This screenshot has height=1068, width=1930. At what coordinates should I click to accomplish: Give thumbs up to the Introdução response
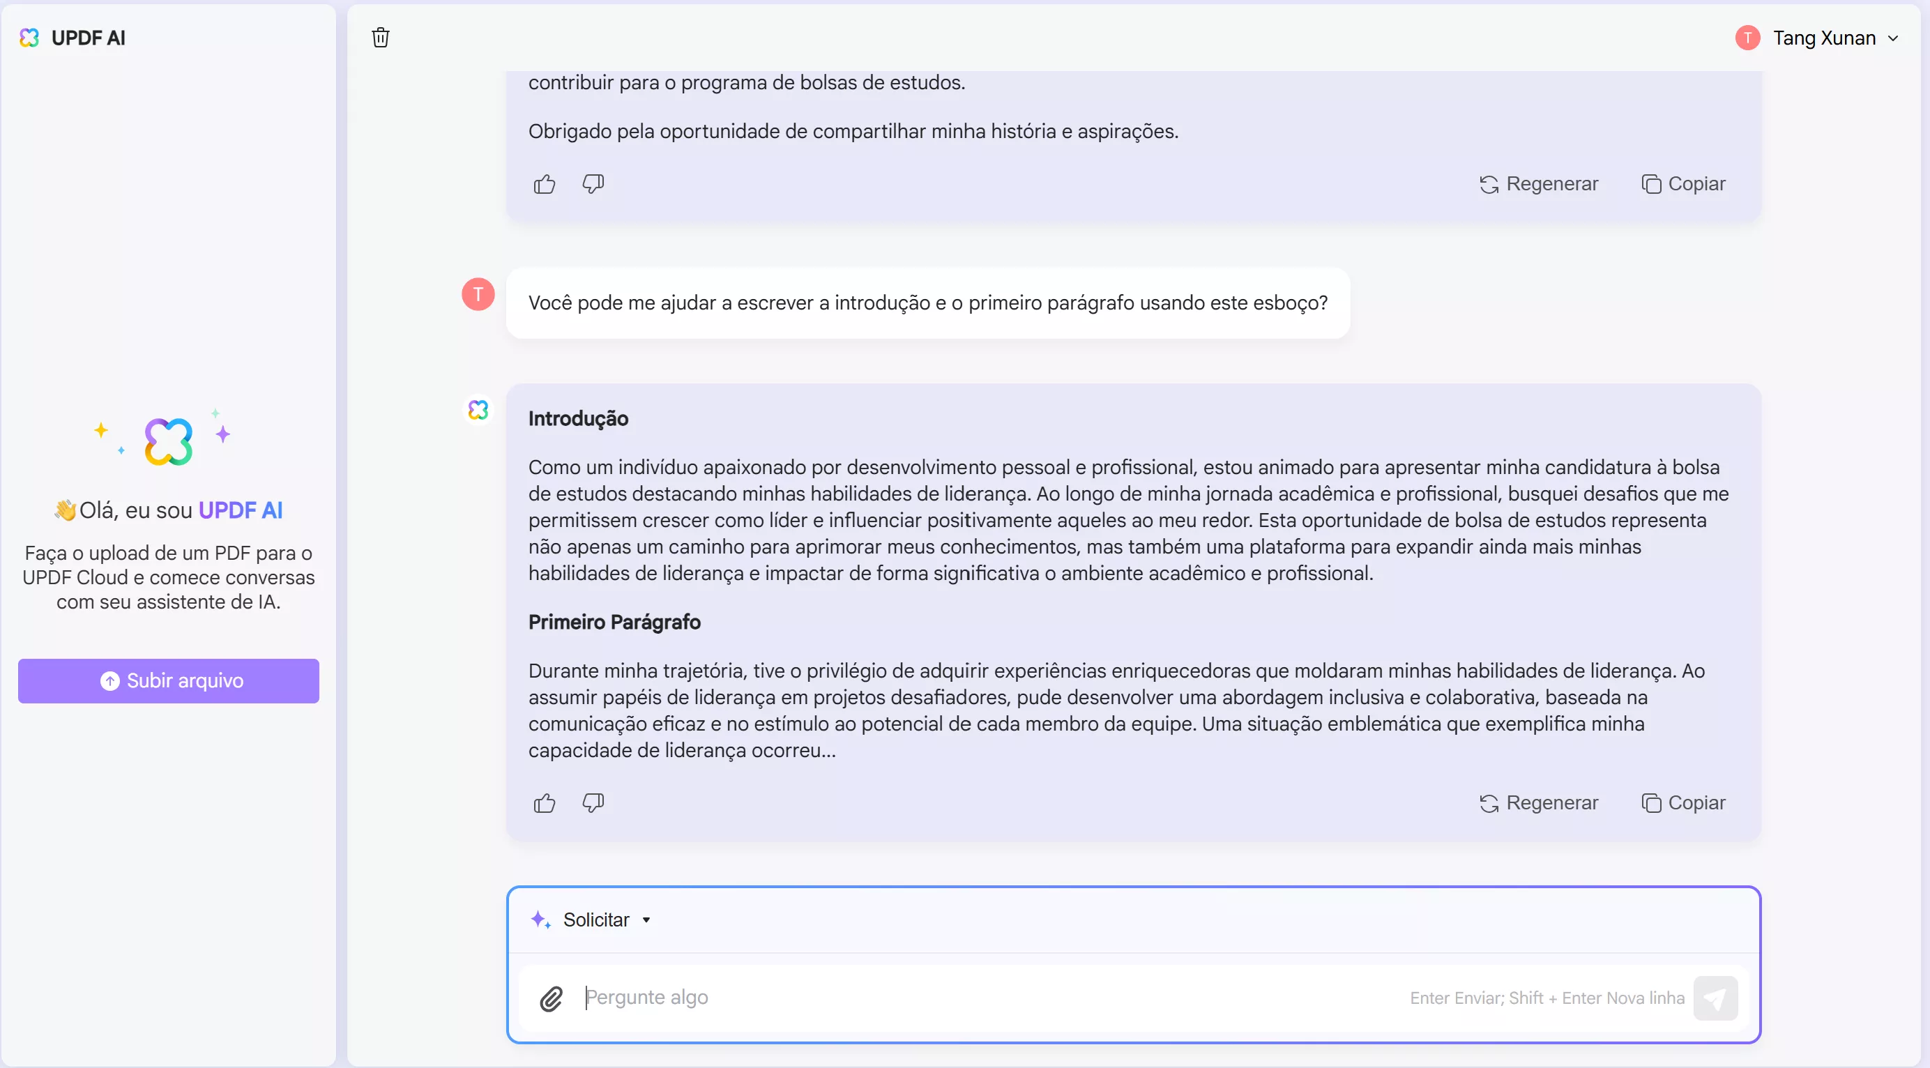(544, 803)
